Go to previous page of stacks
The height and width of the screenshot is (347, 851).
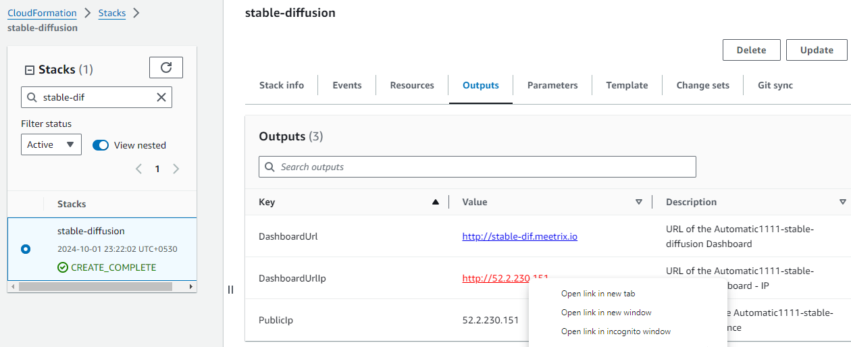[138, 169]
